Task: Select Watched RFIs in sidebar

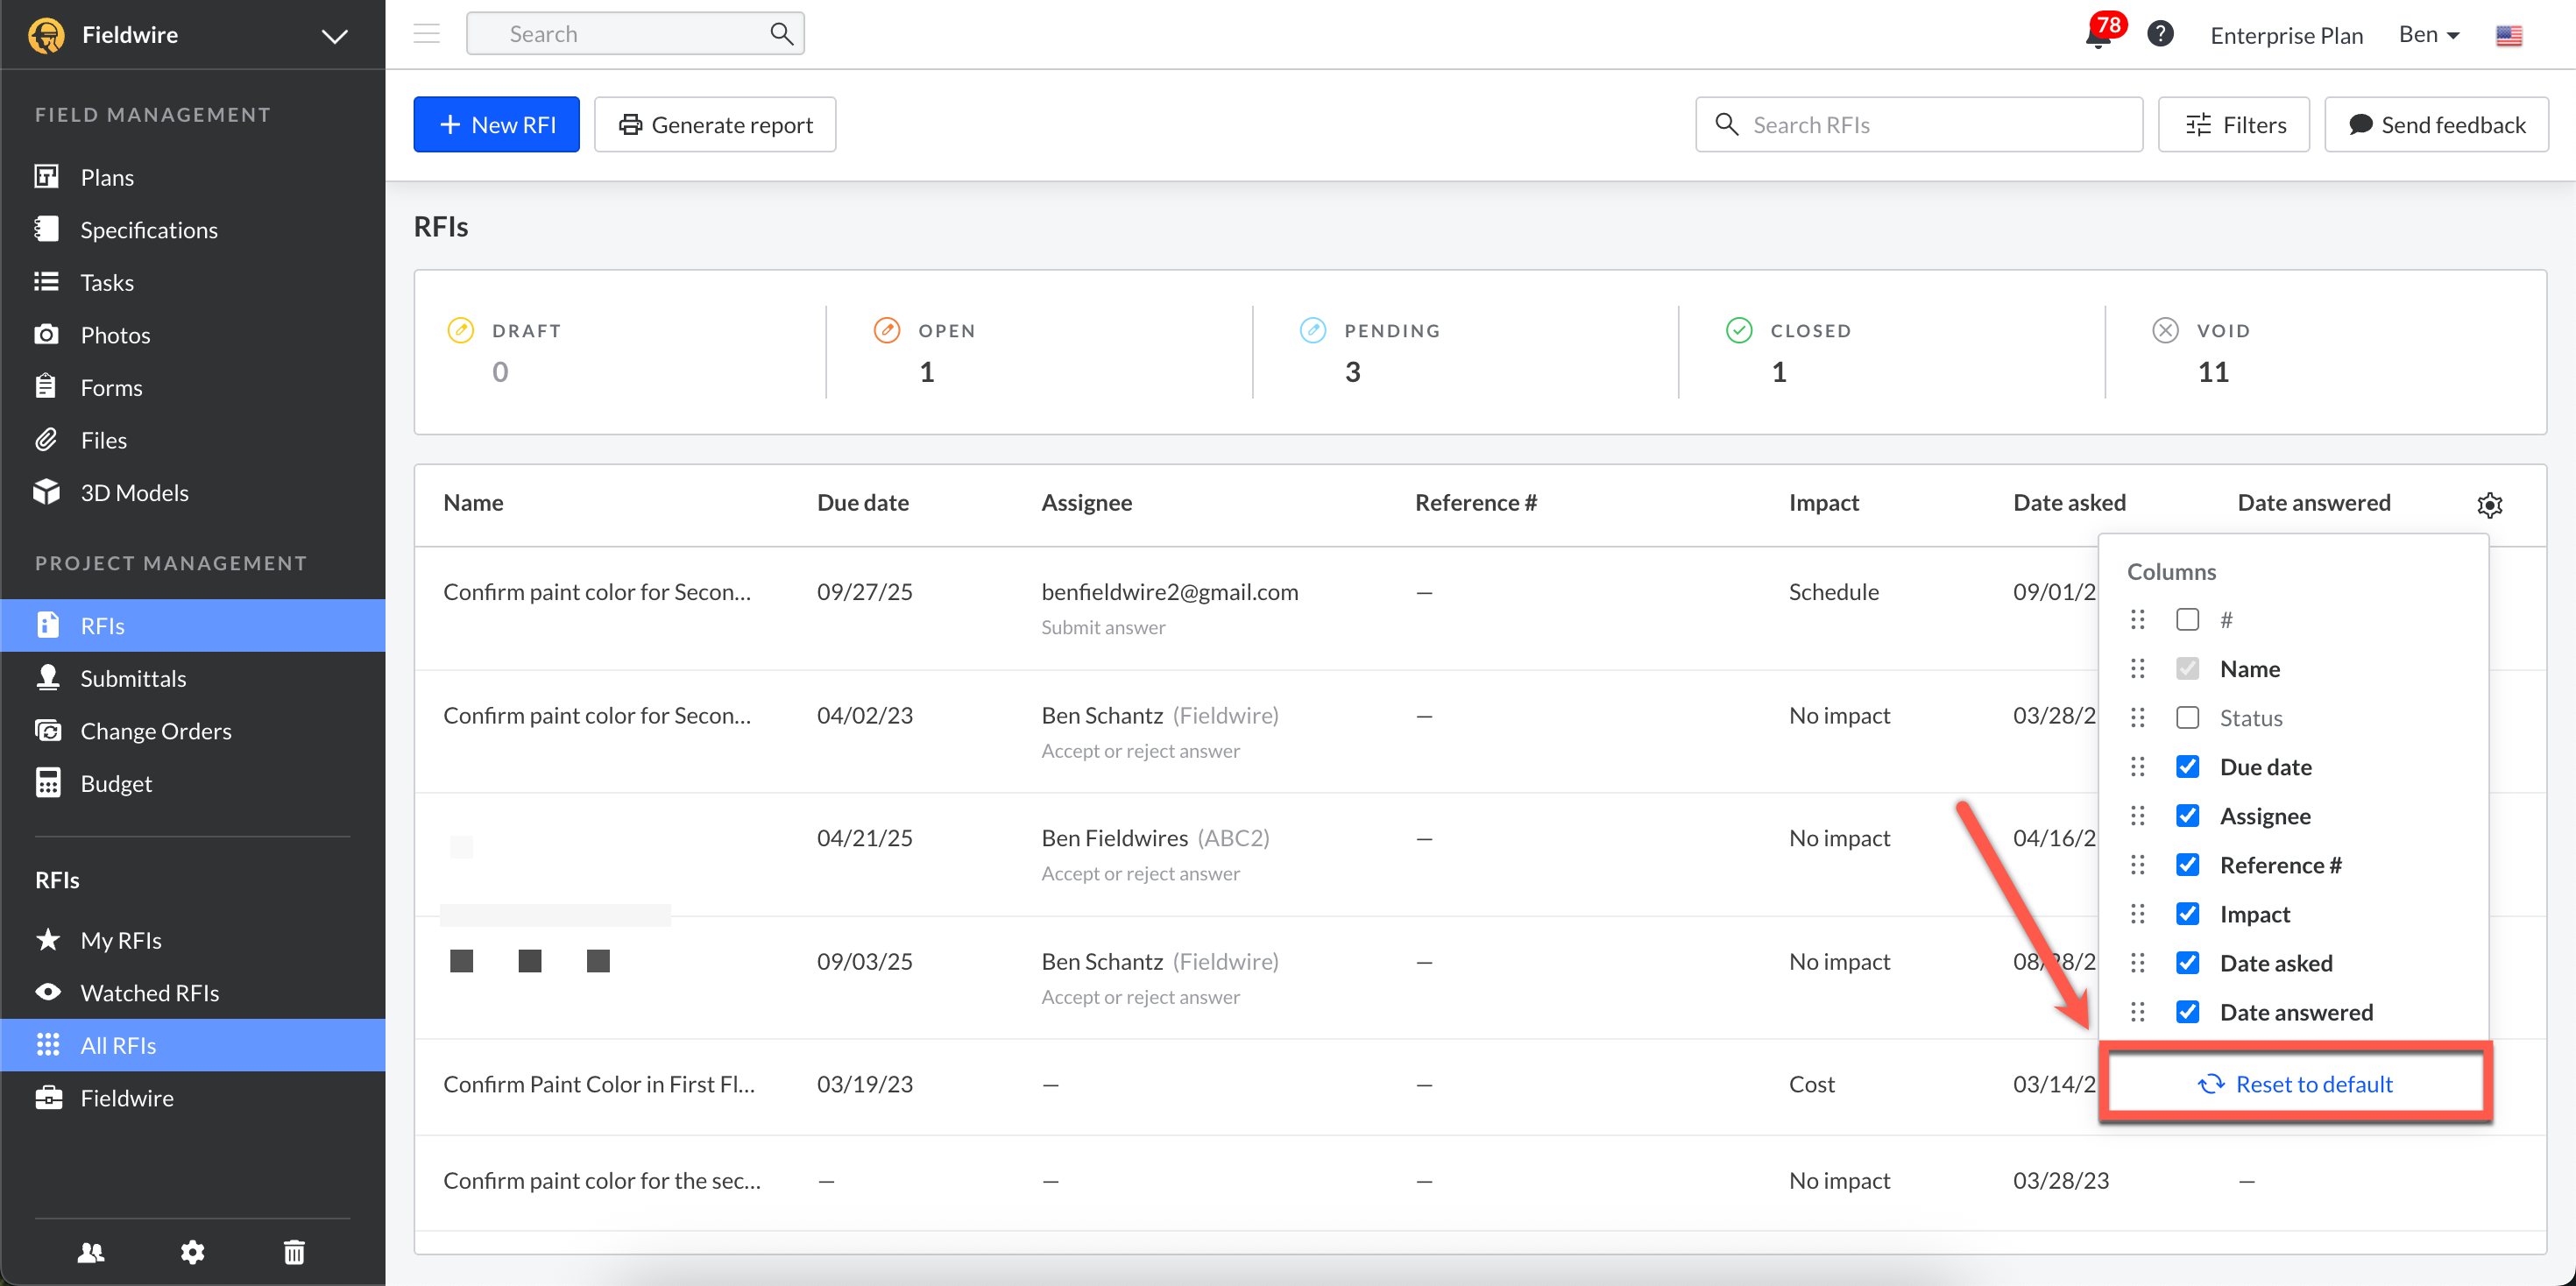Action: coord(149,992)
